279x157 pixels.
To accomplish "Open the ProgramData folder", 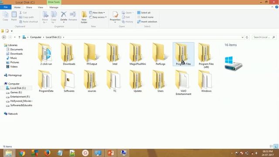I will pos(46,81).
